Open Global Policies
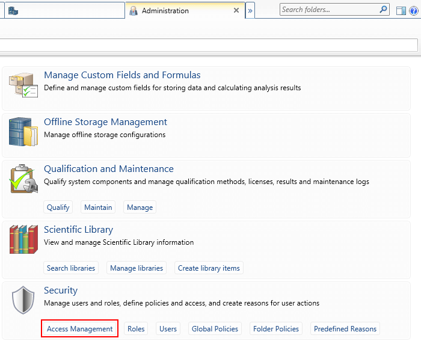Image resolution: width=421 pixels, height=341 pixels. coord(215,328)
